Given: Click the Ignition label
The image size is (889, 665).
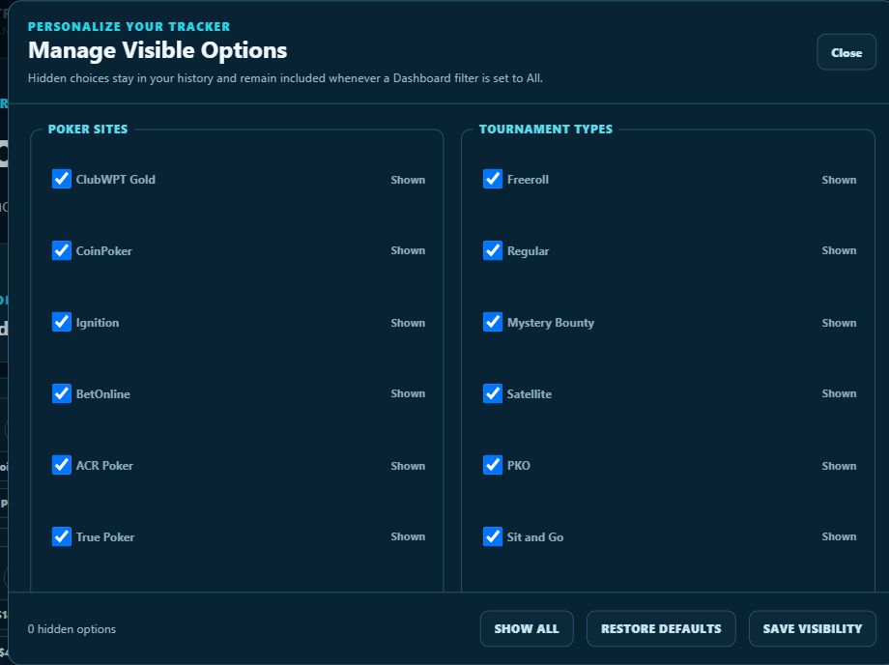Looking at the screenshot, I should [98, 323].
